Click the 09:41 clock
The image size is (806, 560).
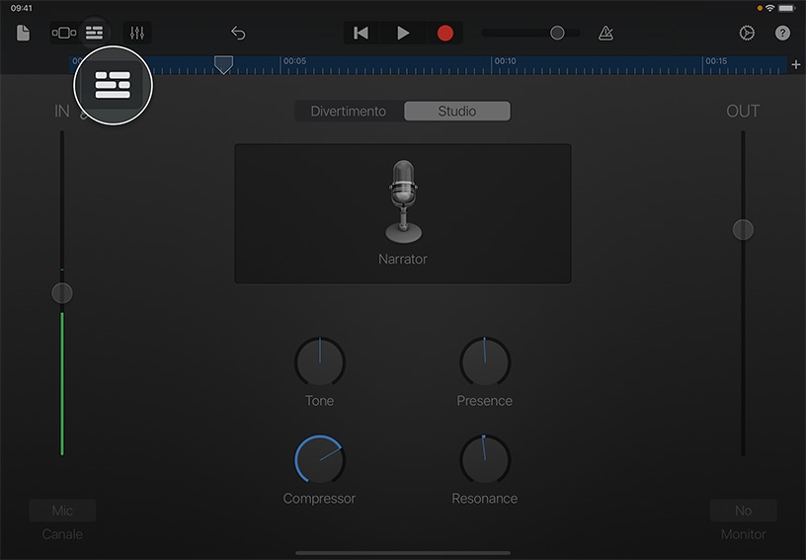tap(21, 8)
